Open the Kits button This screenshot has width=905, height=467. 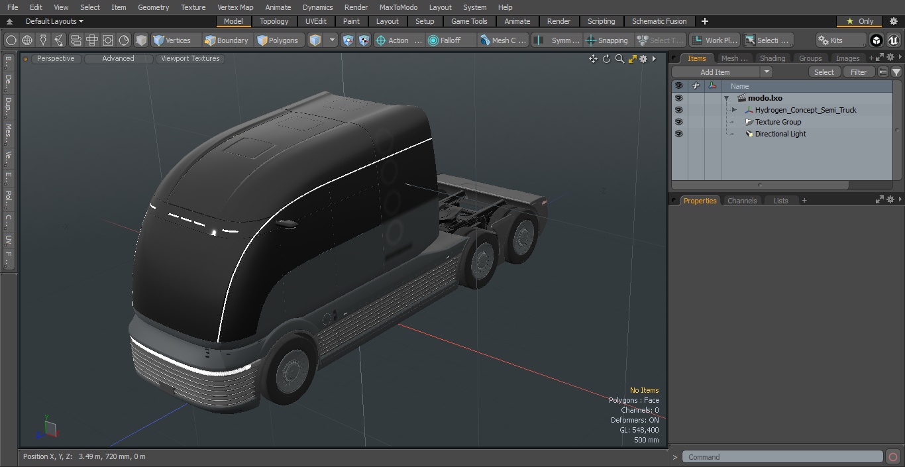(841, 40)
